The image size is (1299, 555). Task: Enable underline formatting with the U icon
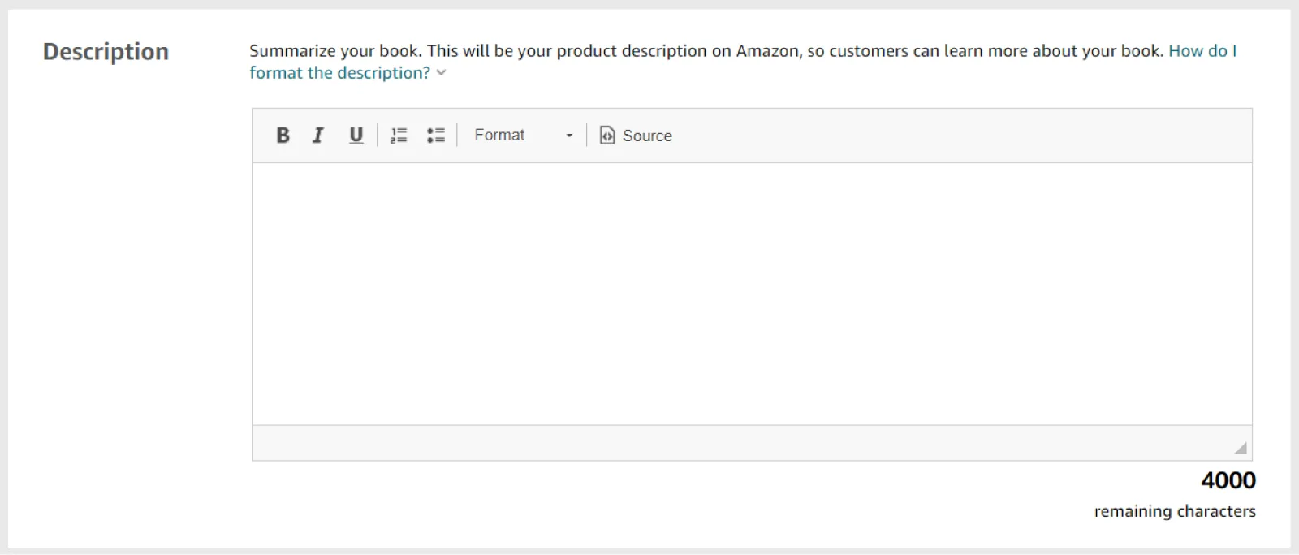click(x=356, y=136)
